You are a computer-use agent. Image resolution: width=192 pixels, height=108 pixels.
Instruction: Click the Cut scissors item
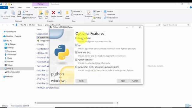tap(25, 11)
